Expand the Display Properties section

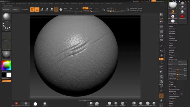(174, 96)
